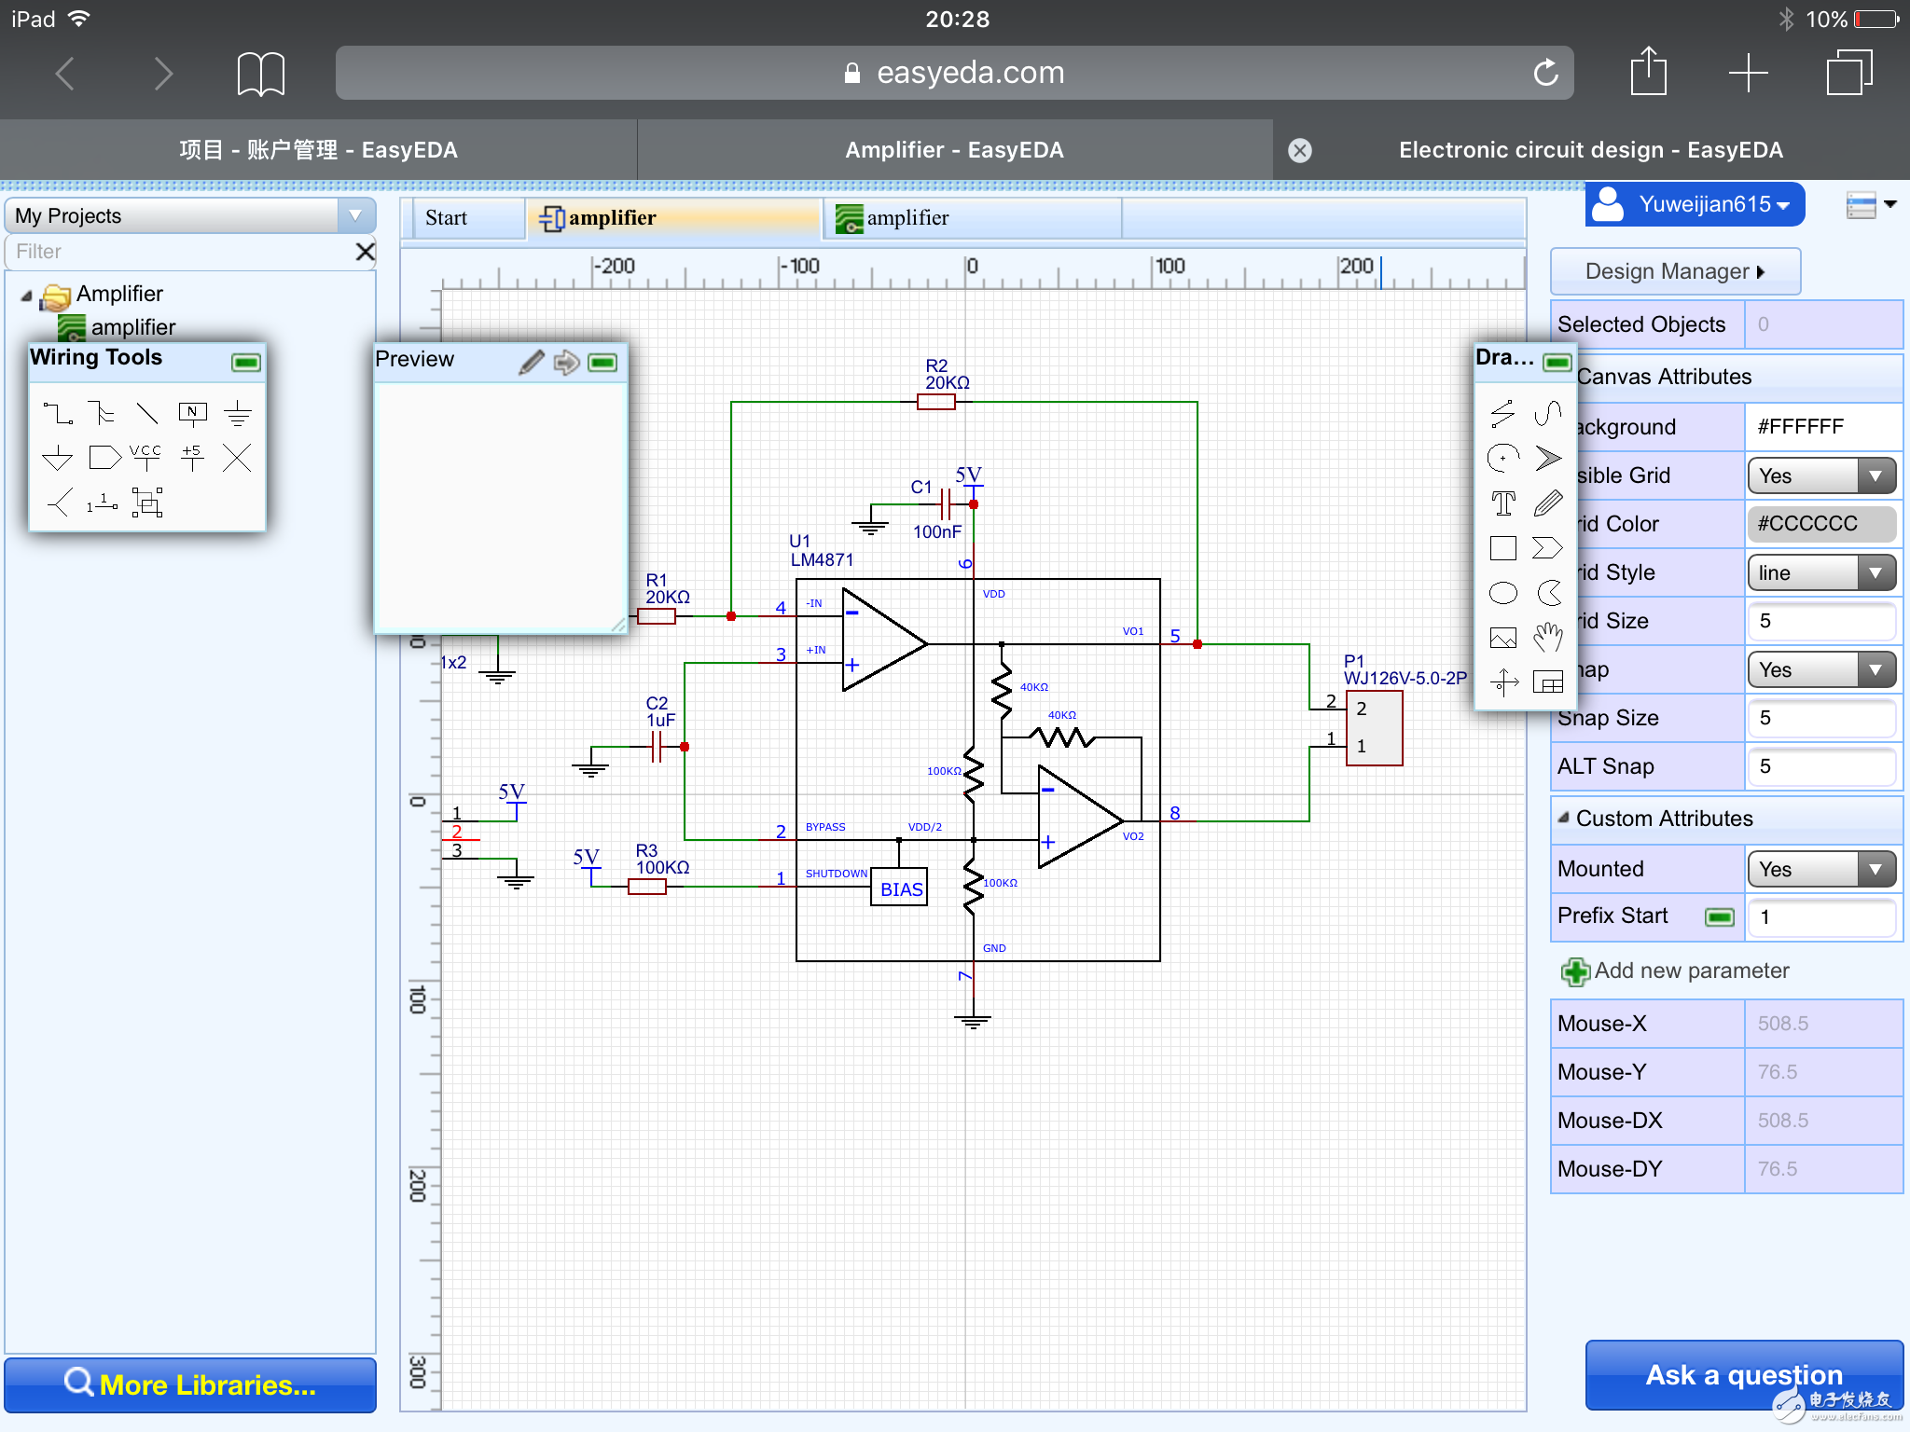Select the No Connect flag tool
Screen dimensions: 1910x1432
(x=237, y=457)
